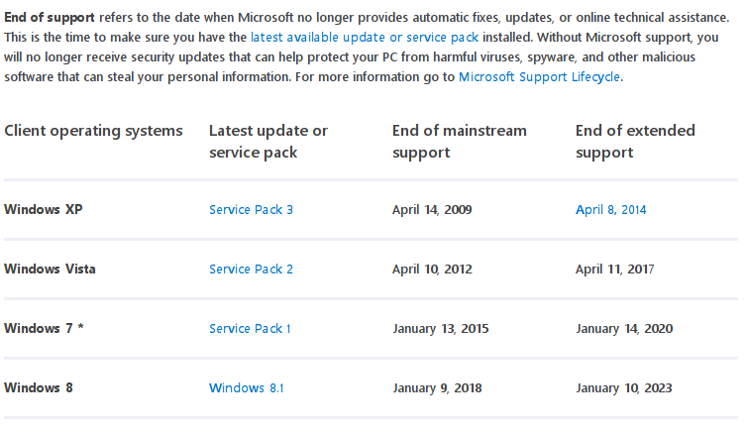Click the Client operating systems column header
744x432 pixels.
point(93,131)
